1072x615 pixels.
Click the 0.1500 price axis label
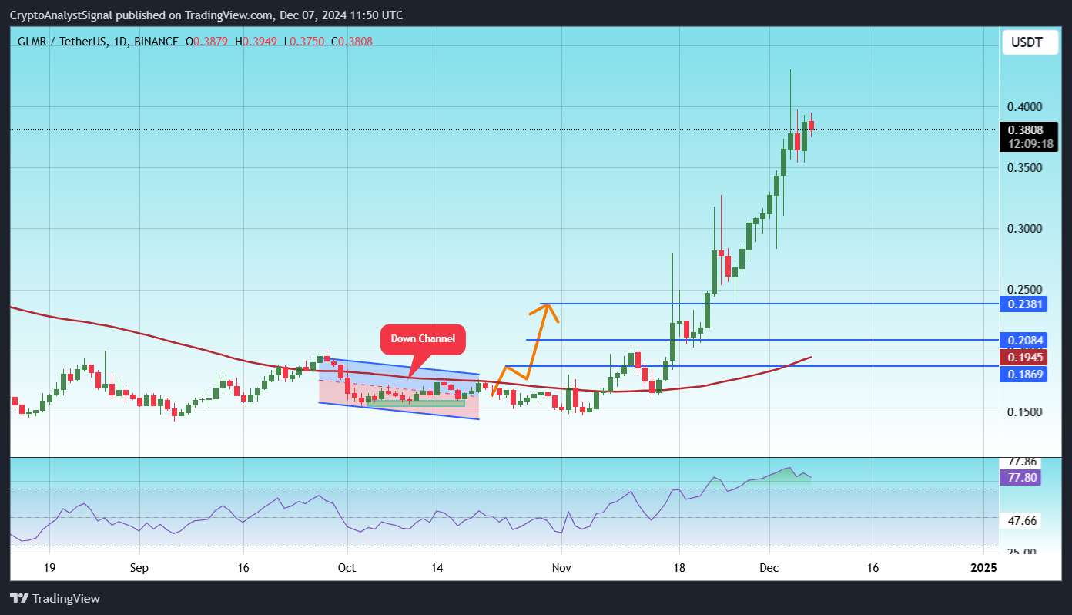pyautogui.click(x=1025, y=412)
